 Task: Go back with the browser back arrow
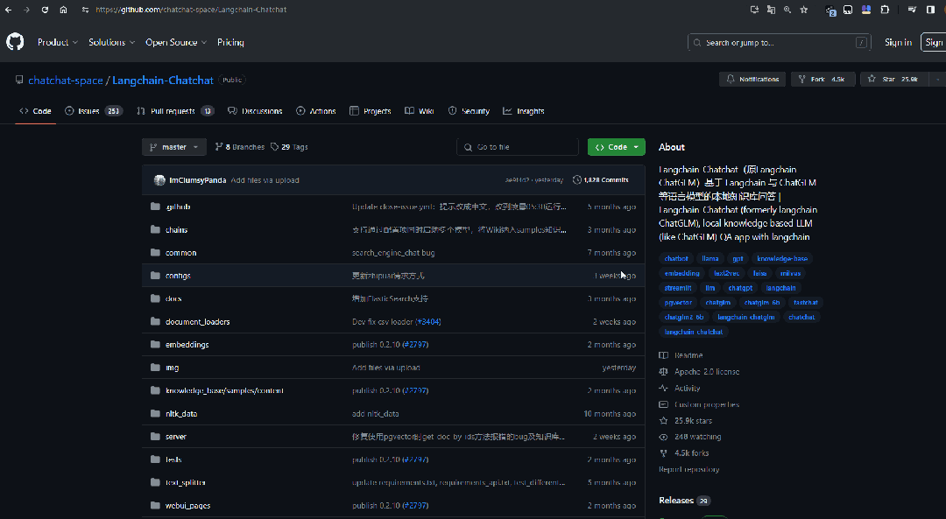point(9,10)
